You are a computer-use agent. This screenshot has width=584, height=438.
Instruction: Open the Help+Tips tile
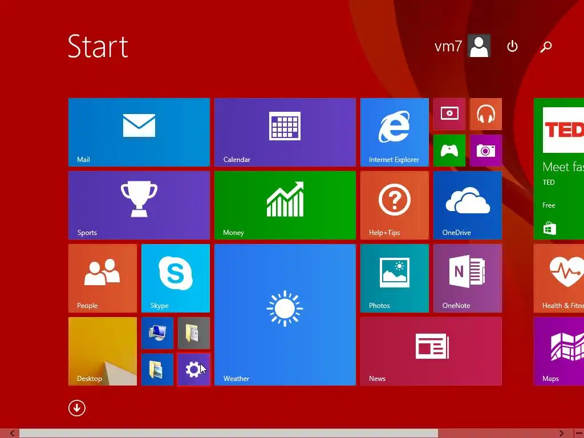coord(395,205)
